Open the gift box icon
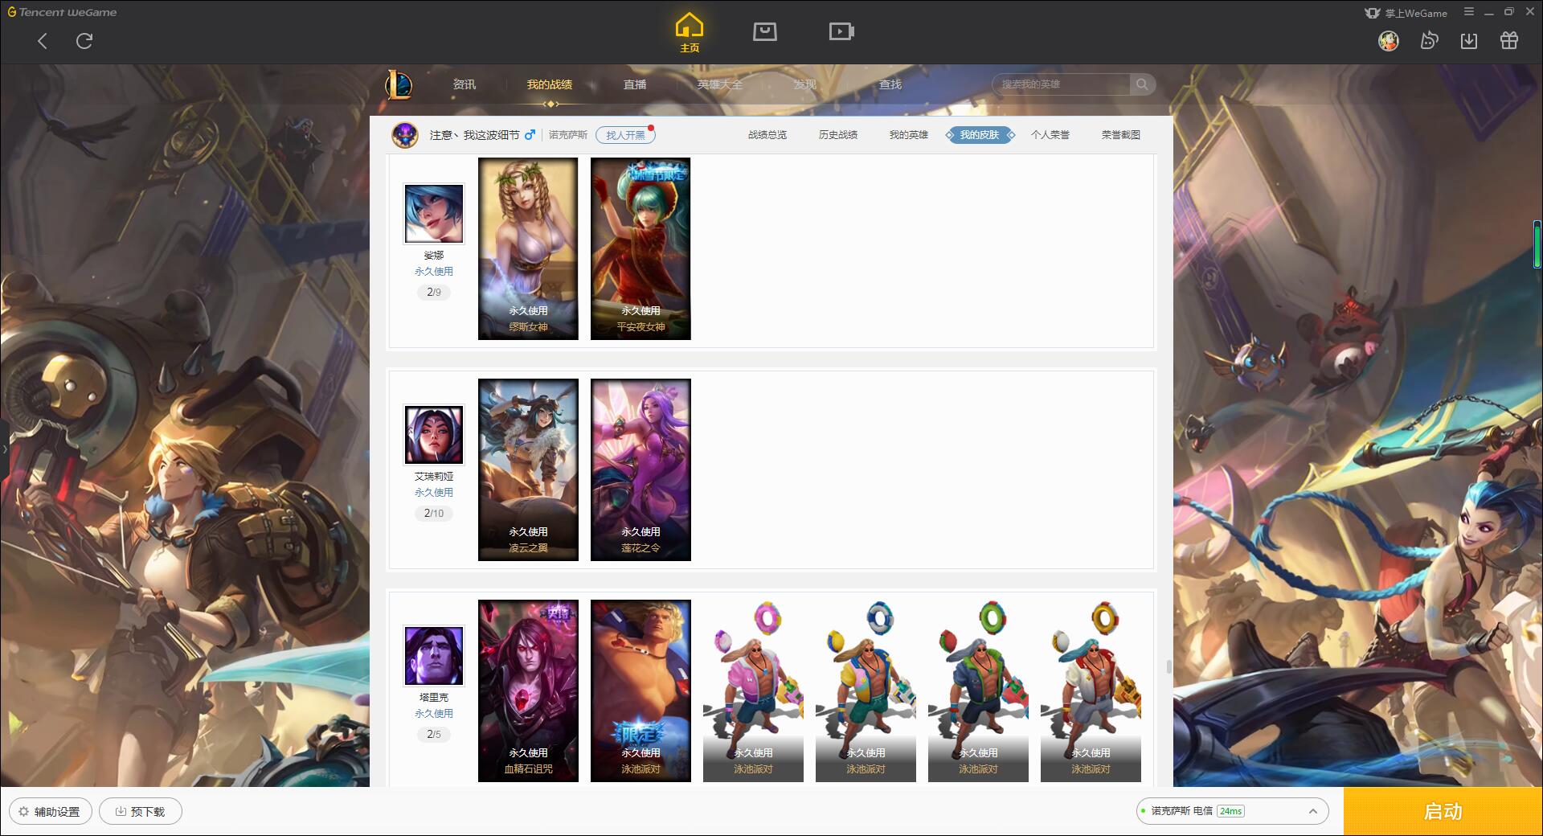 pos(1509,40)
